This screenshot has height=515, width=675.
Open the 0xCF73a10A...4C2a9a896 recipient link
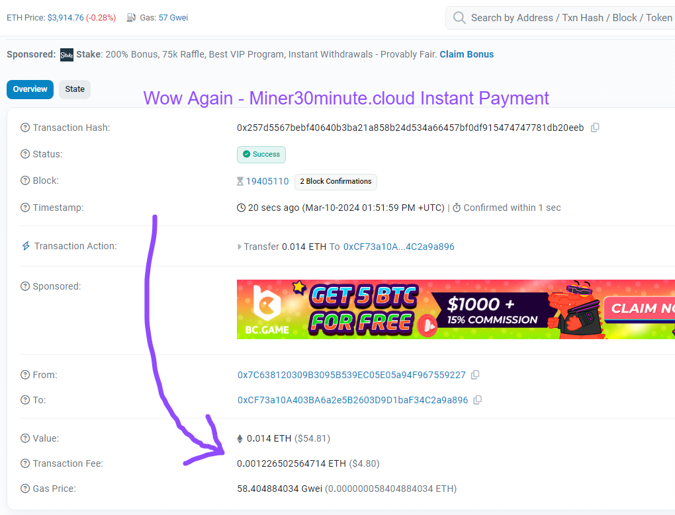(398, 247)
